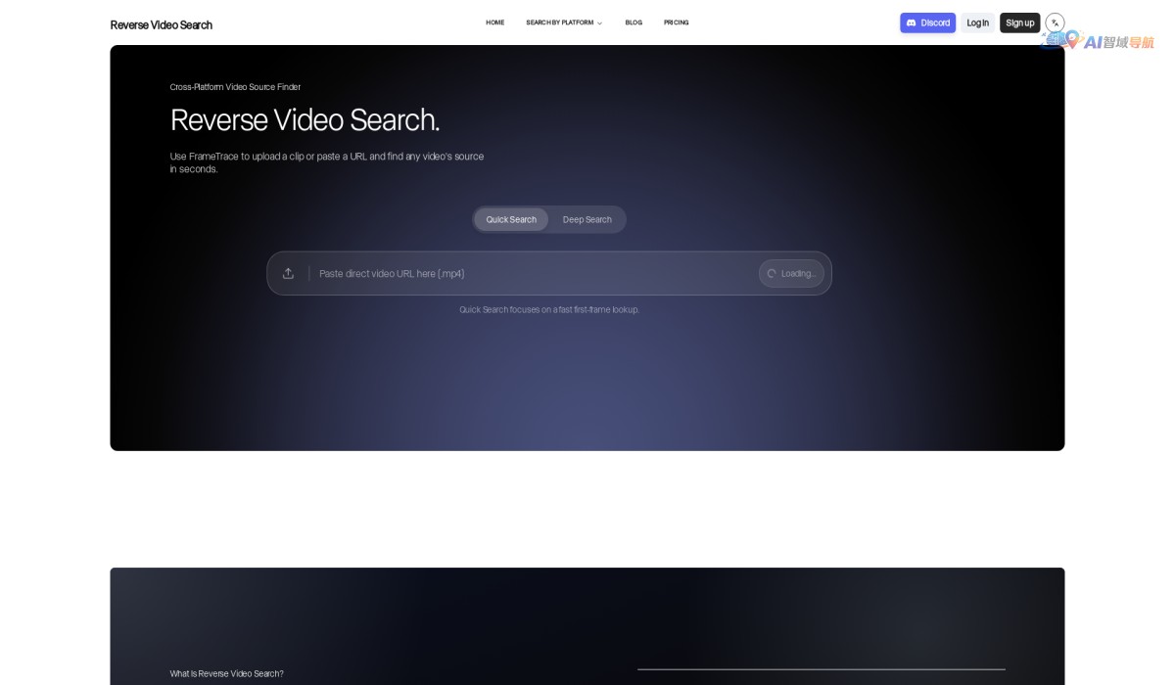1175x685 pixels.
Task: Click the Log in button
Action: [x=977, y=23]
